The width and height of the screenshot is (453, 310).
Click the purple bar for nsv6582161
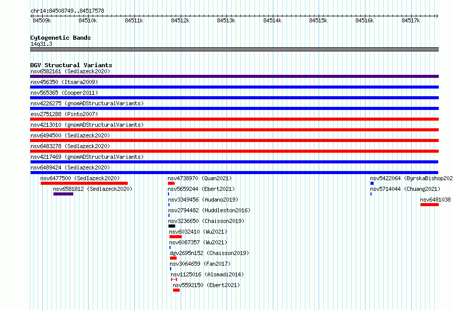pos(234,76)
